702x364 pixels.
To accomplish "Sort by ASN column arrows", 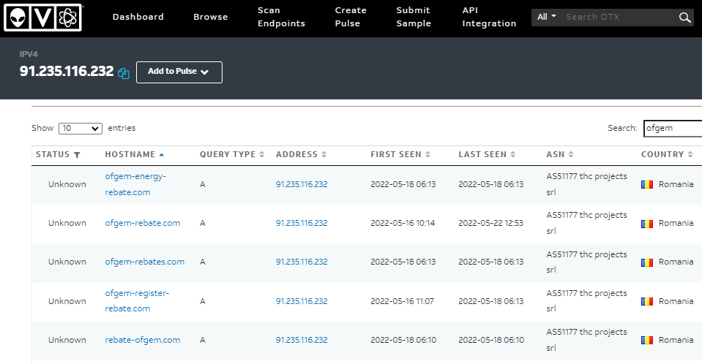I will point(571,154).
